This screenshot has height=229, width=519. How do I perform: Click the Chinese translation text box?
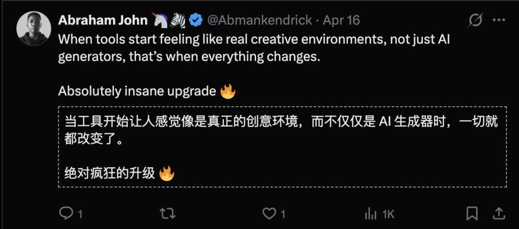coord(282,146)
